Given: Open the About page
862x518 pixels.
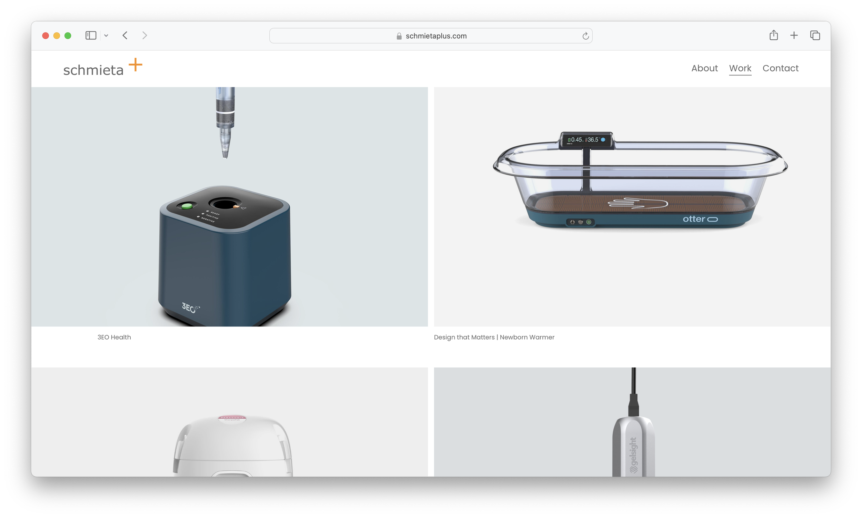Looking at the screenshot, I should (704, 68).
